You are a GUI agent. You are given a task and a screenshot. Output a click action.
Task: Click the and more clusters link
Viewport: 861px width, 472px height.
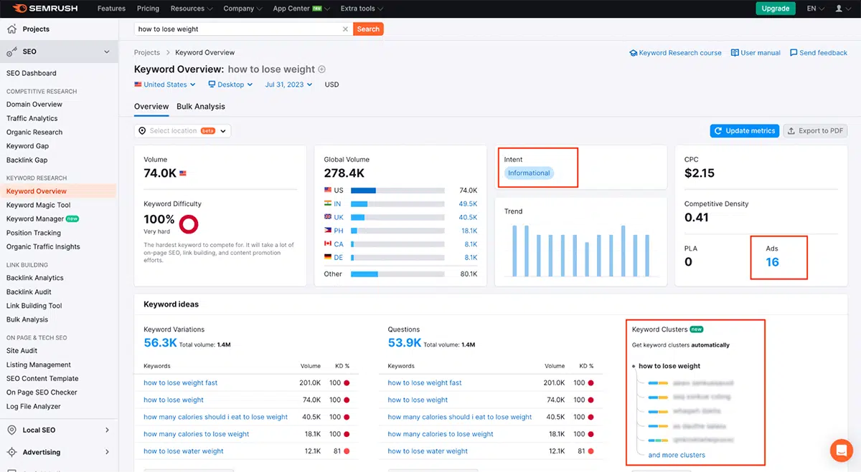(x=677, y=455)
